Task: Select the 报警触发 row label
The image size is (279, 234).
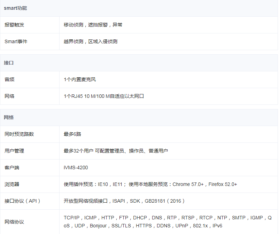Action: click(14, 25)
